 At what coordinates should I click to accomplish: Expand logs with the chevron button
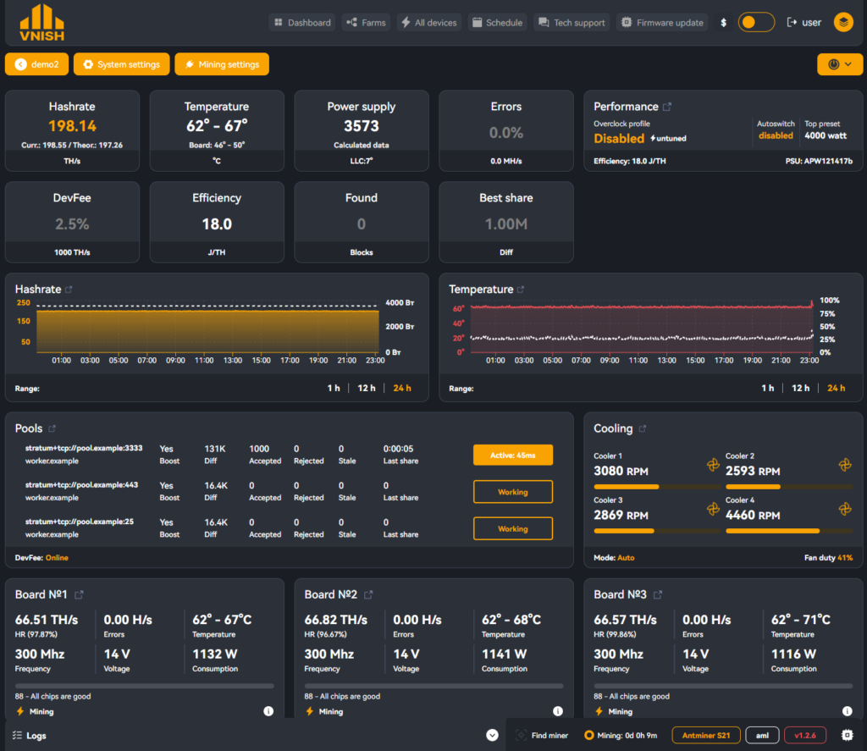tap(492, 735)
